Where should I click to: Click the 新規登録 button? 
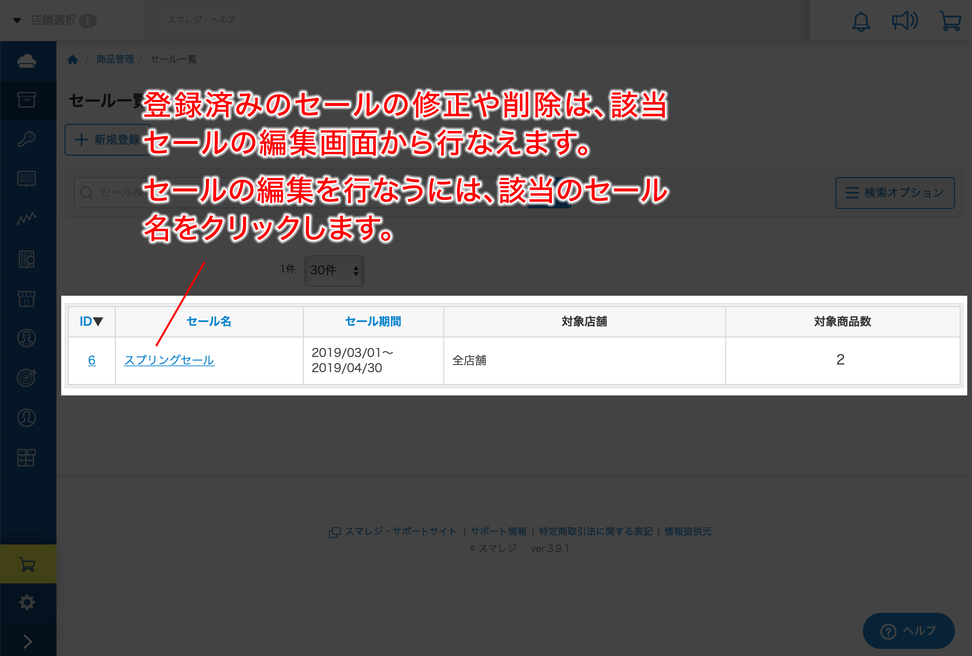107,140
